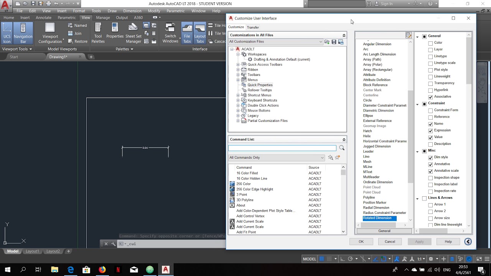Click Restore viewports icon
Viewport: 491px width, 276px height.
70,41
